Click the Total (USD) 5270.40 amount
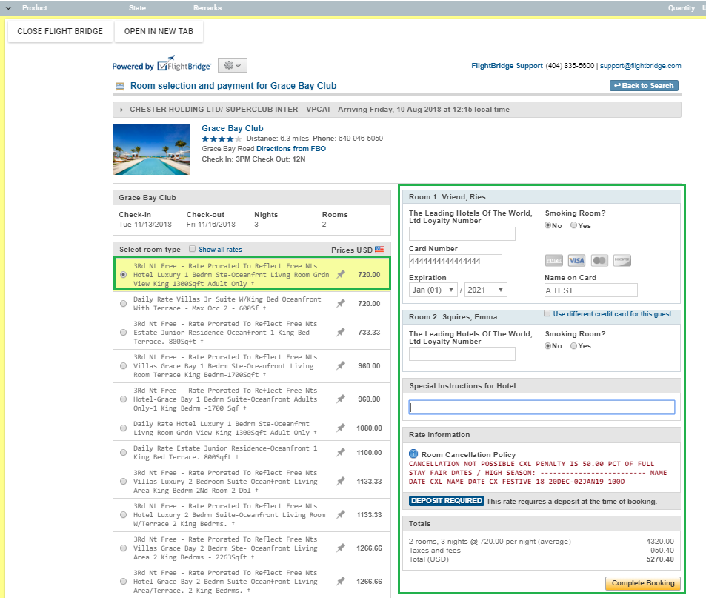Image resolution: width=706 pixels, height=598 pixels. tap(660, 559)
